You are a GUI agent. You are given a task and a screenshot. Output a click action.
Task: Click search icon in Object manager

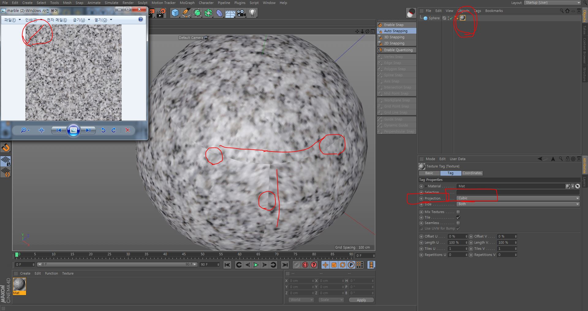pyautogui.click(x=562, y=11)
